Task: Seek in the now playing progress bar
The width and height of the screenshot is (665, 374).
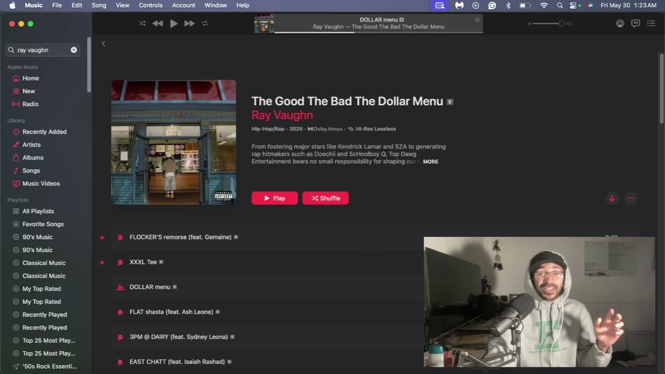Action: click(378, 33)
